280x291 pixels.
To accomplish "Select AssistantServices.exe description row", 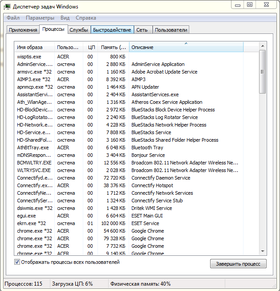I will [x=129, y=94].
